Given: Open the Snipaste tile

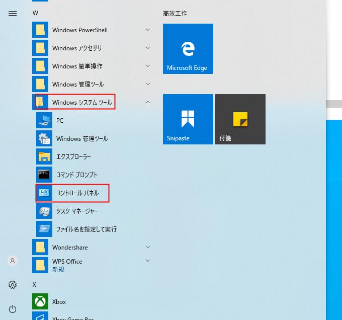Looking at the screenshot, I should [x=188, y=119].
